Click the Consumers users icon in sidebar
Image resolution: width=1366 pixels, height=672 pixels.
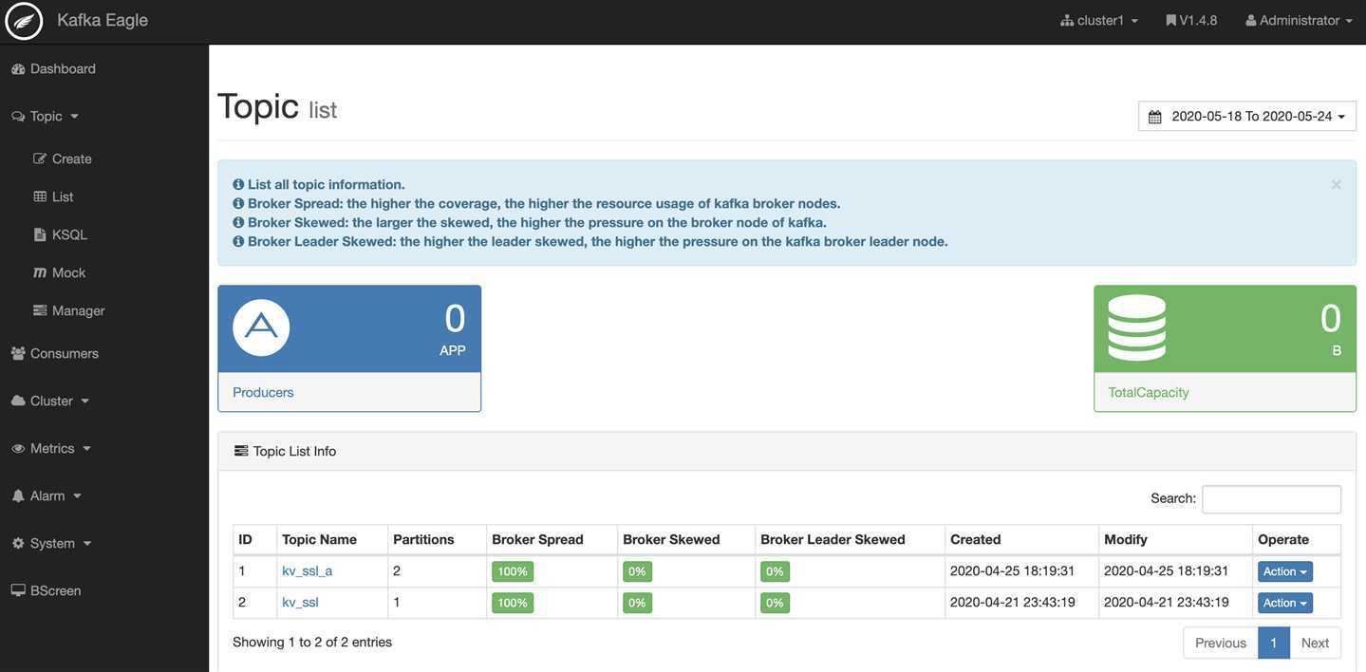18,353
